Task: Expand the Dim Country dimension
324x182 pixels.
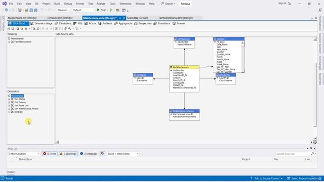Action: pos(9,102)
